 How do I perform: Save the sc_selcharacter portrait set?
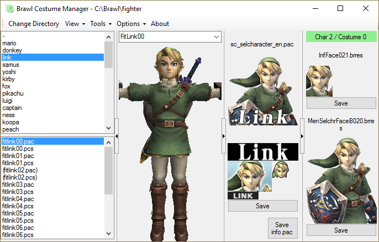coord(263,206)
